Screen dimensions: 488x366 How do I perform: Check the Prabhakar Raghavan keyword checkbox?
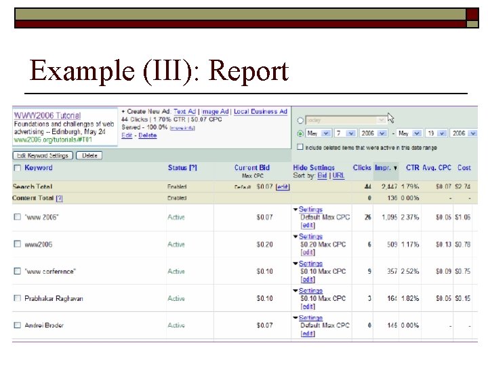click(18, 298)
